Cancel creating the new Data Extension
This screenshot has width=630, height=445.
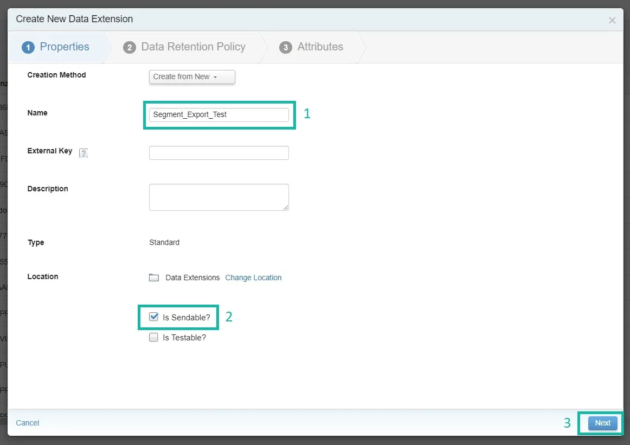click(27, 423)
